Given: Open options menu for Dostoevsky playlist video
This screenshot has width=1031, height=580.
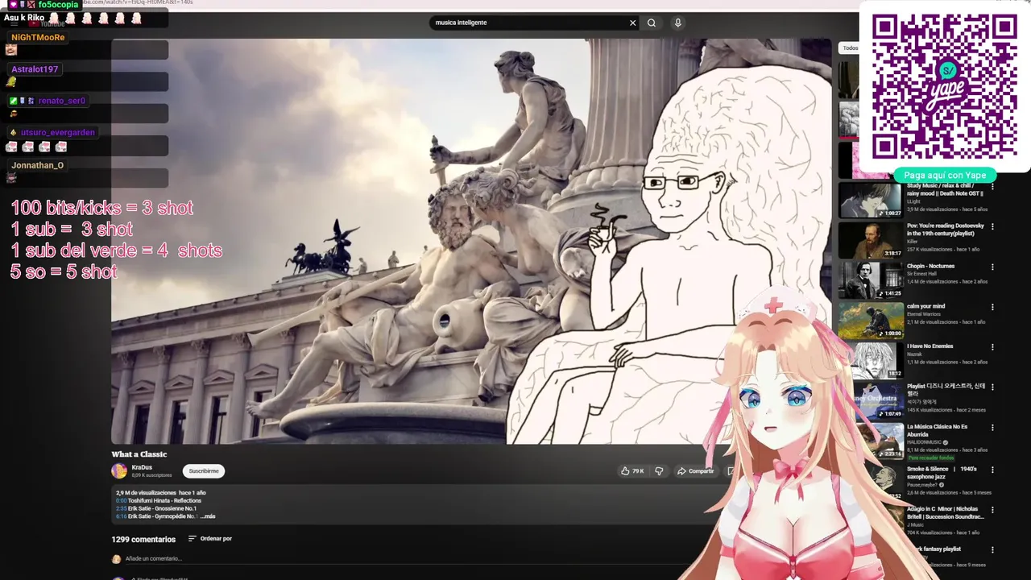Looking at the screenshot, I should point(992,226).
